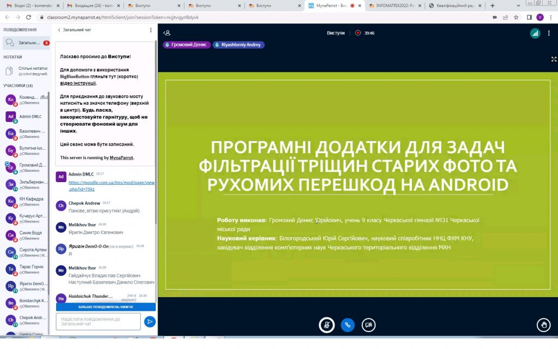Toggle the user list panel icon
This screenshot has width=558, height=349.
167,33
